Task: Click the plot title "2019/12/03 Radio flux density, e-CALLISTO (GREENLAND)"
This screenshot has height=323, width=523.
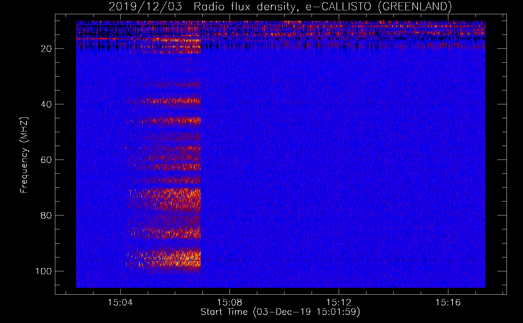Action: 280,6
